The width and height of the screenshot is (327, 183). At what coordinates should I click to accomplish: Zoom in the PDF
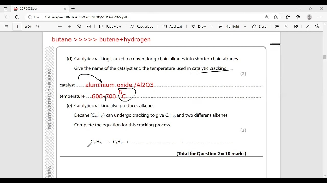point(69,26)
